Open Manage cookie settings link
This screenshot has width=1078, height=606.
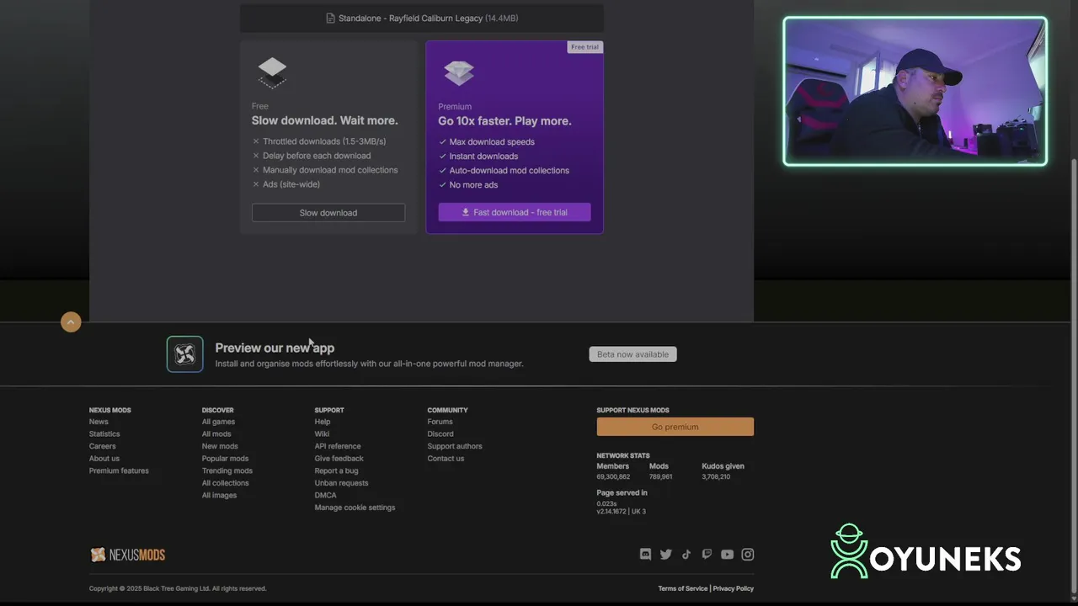(355, 508)
